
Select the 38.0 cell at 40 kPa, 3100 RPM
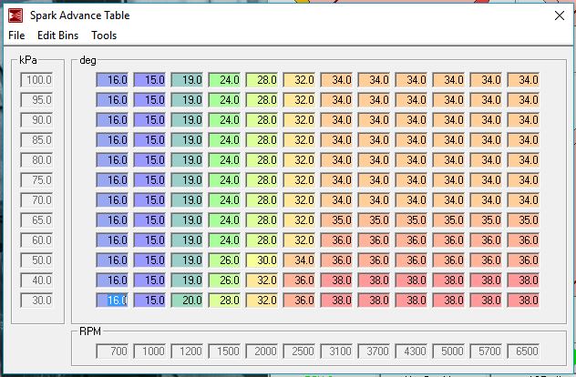(336, 280)
